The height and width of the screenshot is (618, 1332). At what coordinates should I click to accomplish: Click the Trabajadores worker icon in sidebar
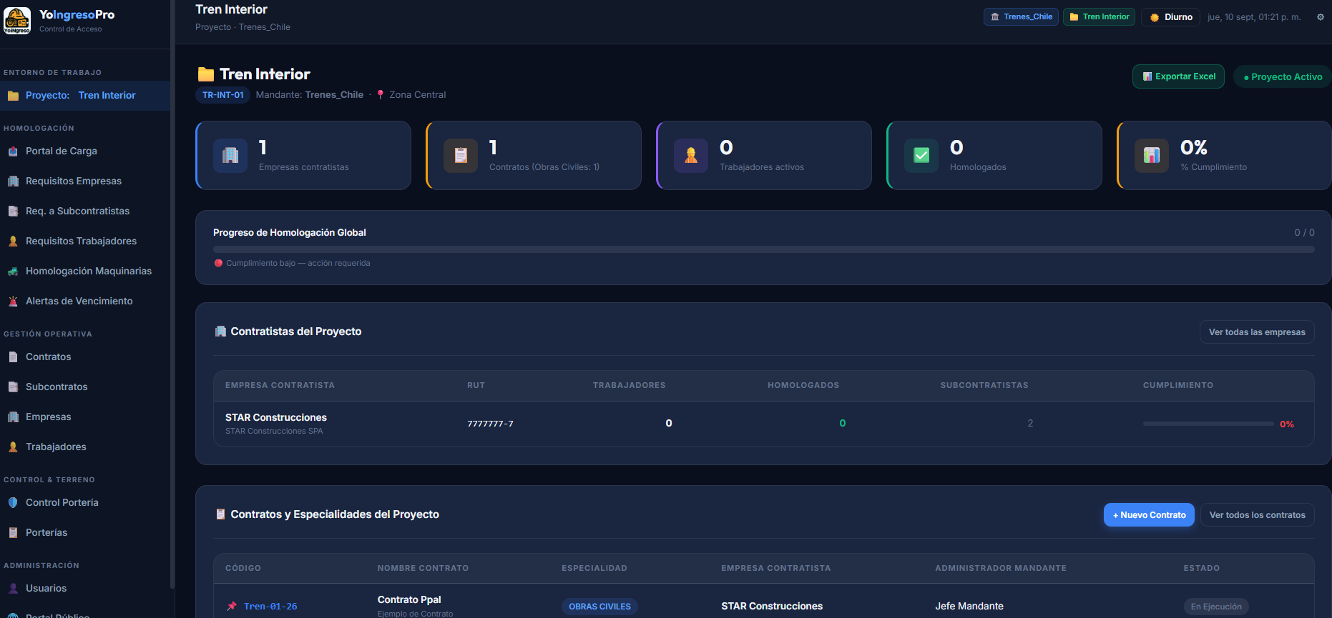13,447
